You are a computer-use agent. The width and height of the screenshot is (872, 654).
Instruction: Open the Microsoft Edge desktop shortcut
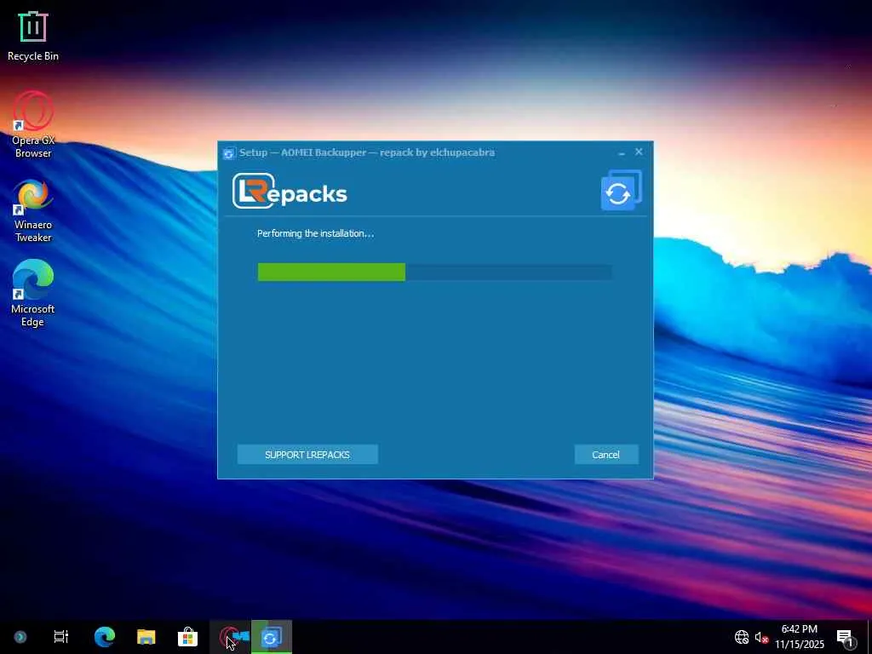33,293
